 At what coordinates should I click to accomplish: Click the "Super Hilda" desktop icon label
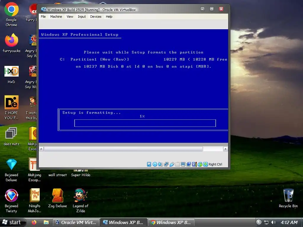tap(80, 175)
